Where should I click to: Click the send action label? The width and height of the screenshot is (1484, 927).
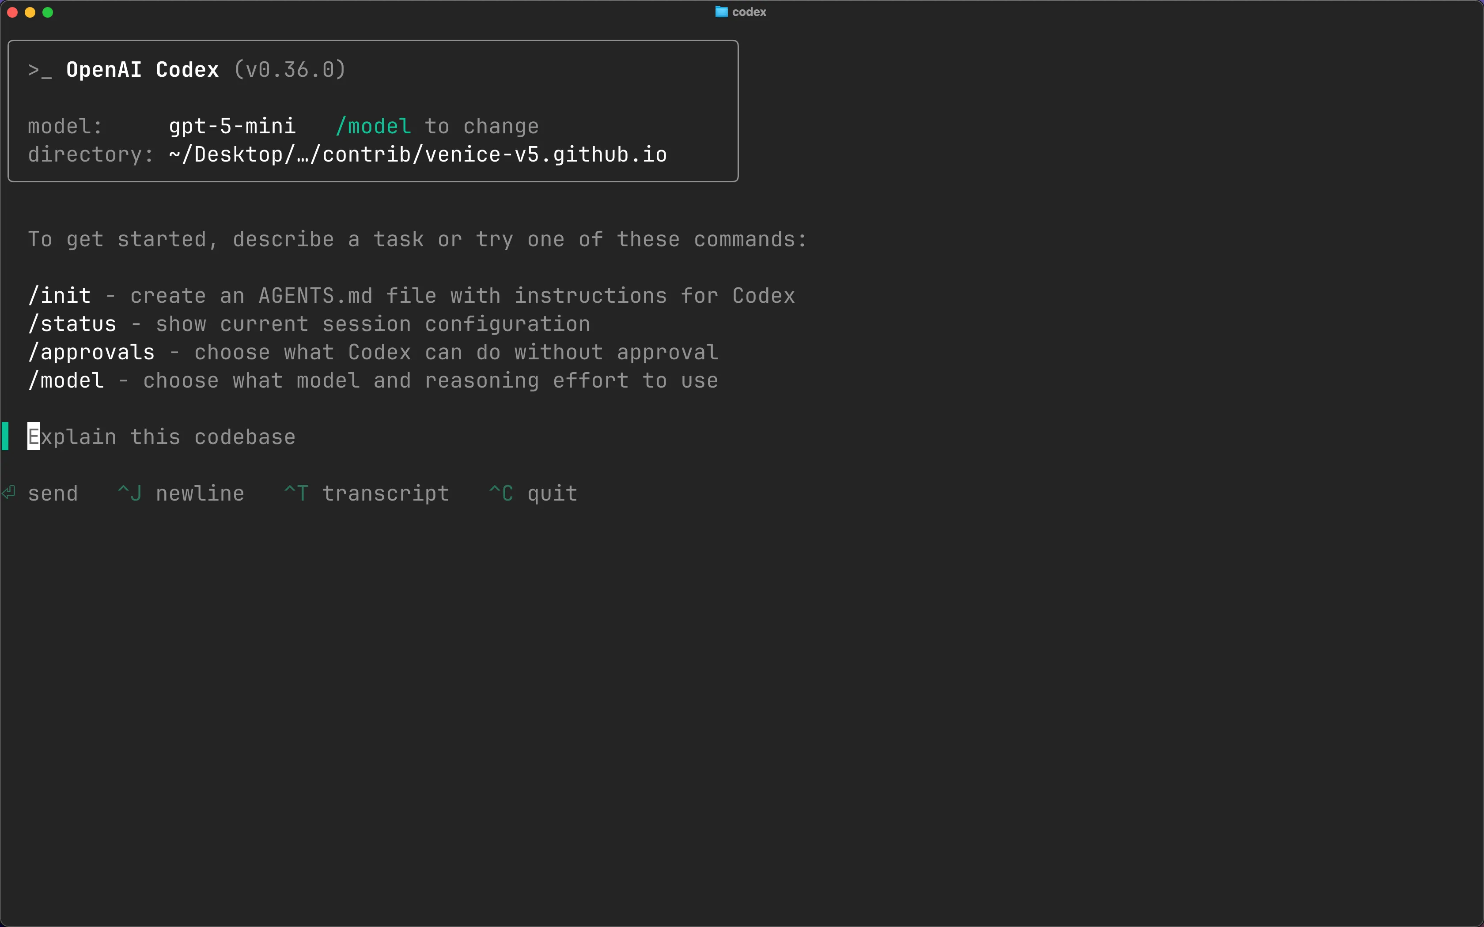point(53,492)
